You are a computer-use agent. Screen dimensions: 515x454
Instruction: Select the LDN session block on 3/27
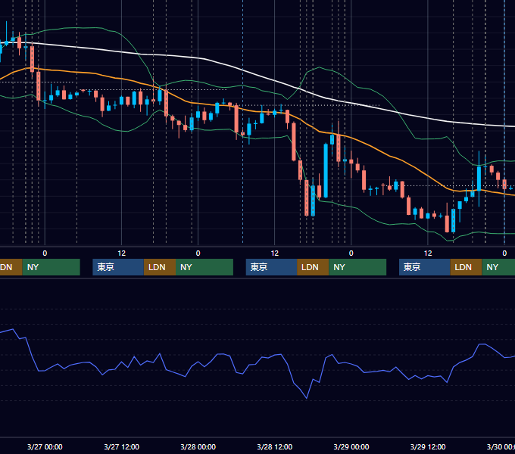click(160, 267)
